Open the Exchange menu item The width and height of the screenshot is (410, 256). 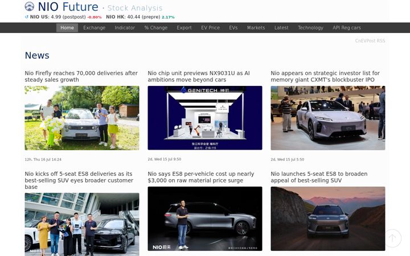tap(95, 28)
